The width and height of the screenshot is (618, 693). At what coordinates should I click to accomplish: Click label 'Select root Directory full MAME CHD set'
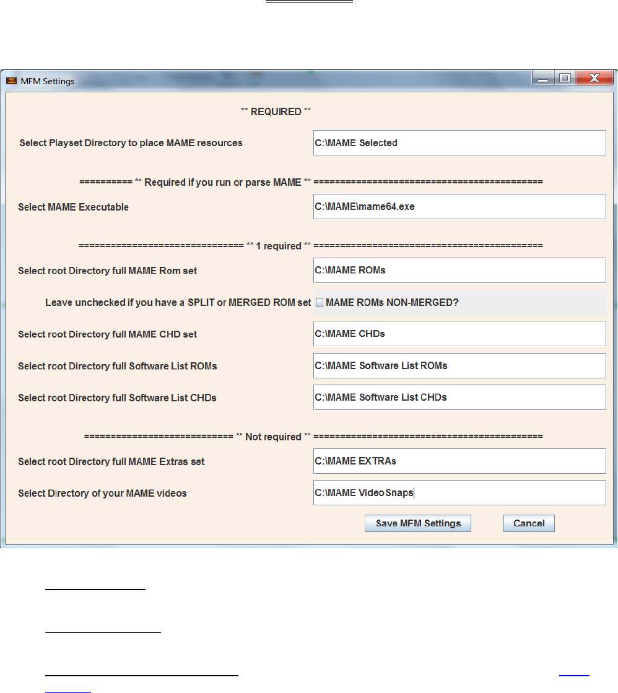(107, 334)
